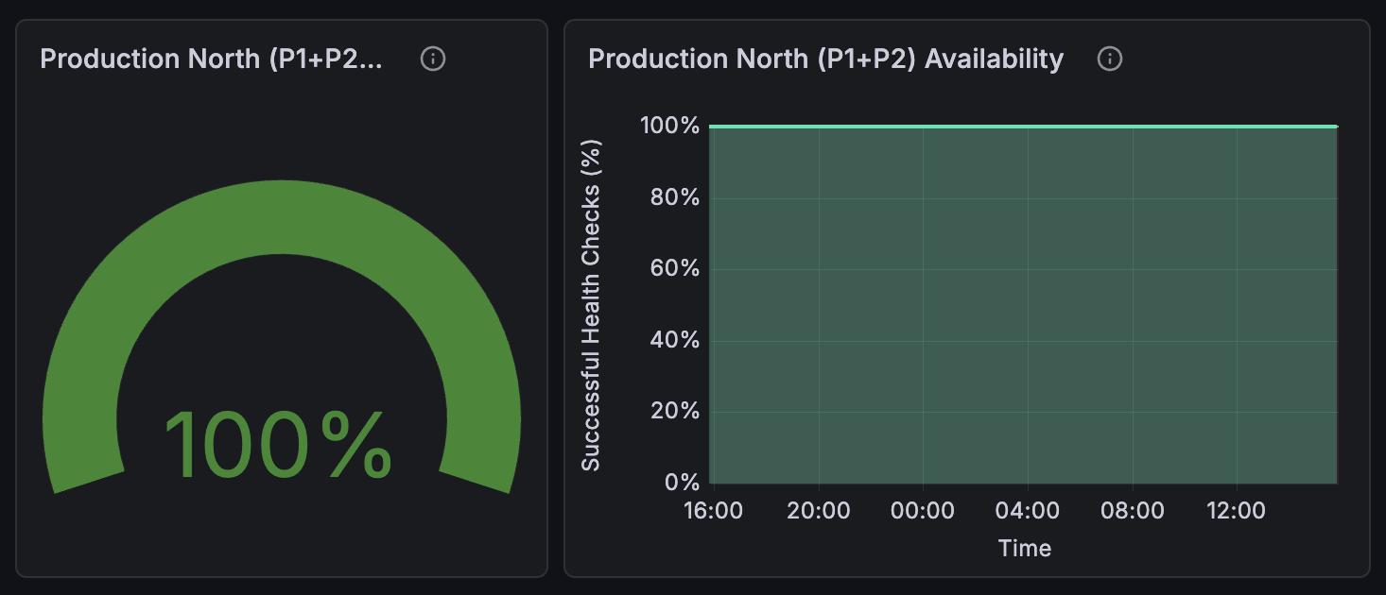Select the 12:00 time axis tick
This screenshot has height=595, width=1386.
point(1238,511)
